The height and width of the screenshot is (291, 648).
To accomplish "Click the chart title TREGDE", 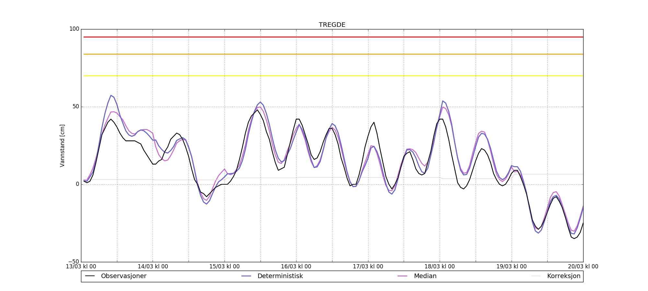I will [x=332, y=25].
